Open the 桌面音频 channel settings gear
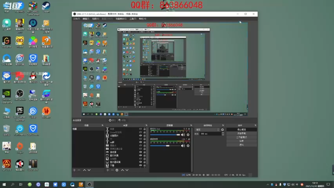334x188 pixels. pos(188,146)
